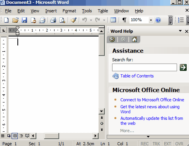The image size is (189, 146).
Task: Open the File menu
Action: 8,11
